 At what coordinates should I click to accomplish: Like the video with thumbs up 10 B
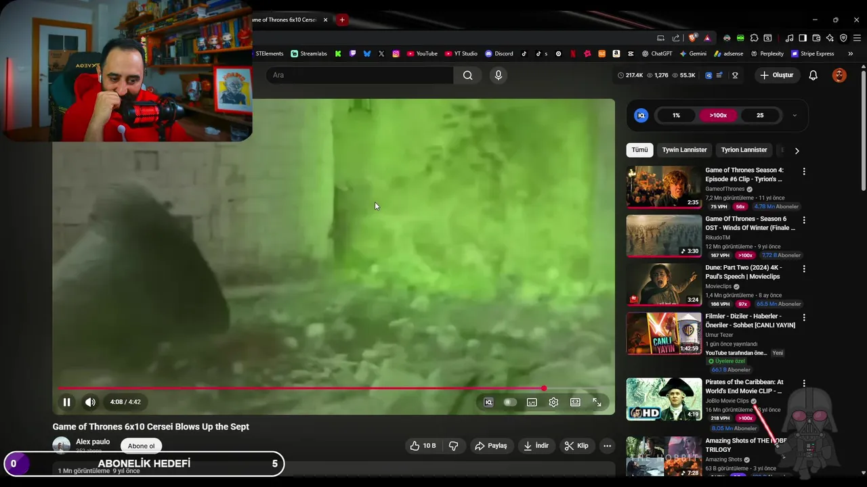point(423,446)
